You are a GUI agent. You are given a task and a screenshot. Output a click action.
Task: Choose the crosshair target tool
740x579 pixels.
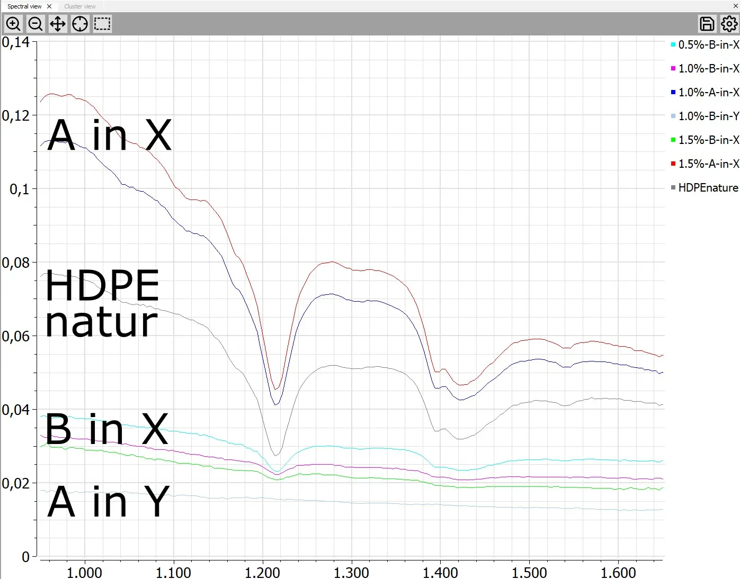pyautogui.click(x=80, y=24)
